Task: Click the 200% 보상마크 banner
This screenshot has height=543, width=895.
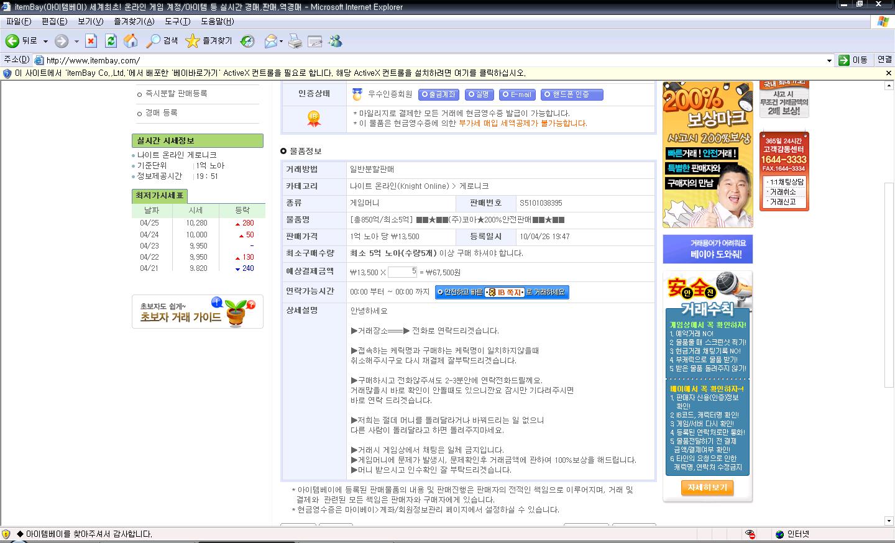Action: point(708,155)
